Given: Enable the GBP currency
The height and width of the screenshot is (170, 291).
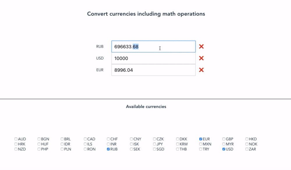Looking at the screenshot, I should click(x=223, y=139).
